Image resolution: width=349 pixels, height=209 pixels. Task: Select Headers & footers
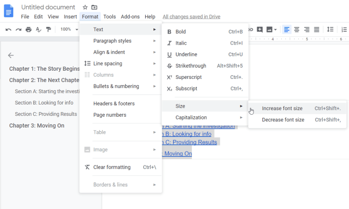(x=121, y=103)
